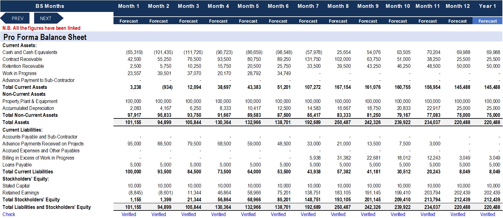Select the Month 1 column header
Viewport: 503px width, 218px height.
coord(129,6)
